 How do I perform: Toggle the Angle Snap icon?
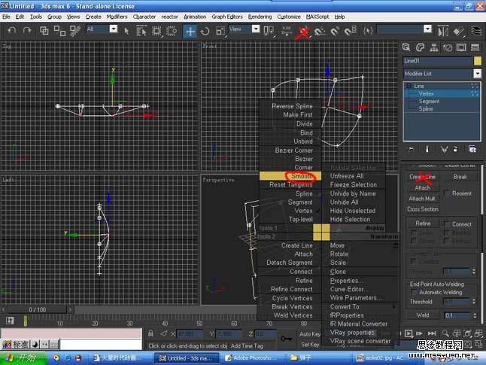pyautogui.click(x=320, y=31)
